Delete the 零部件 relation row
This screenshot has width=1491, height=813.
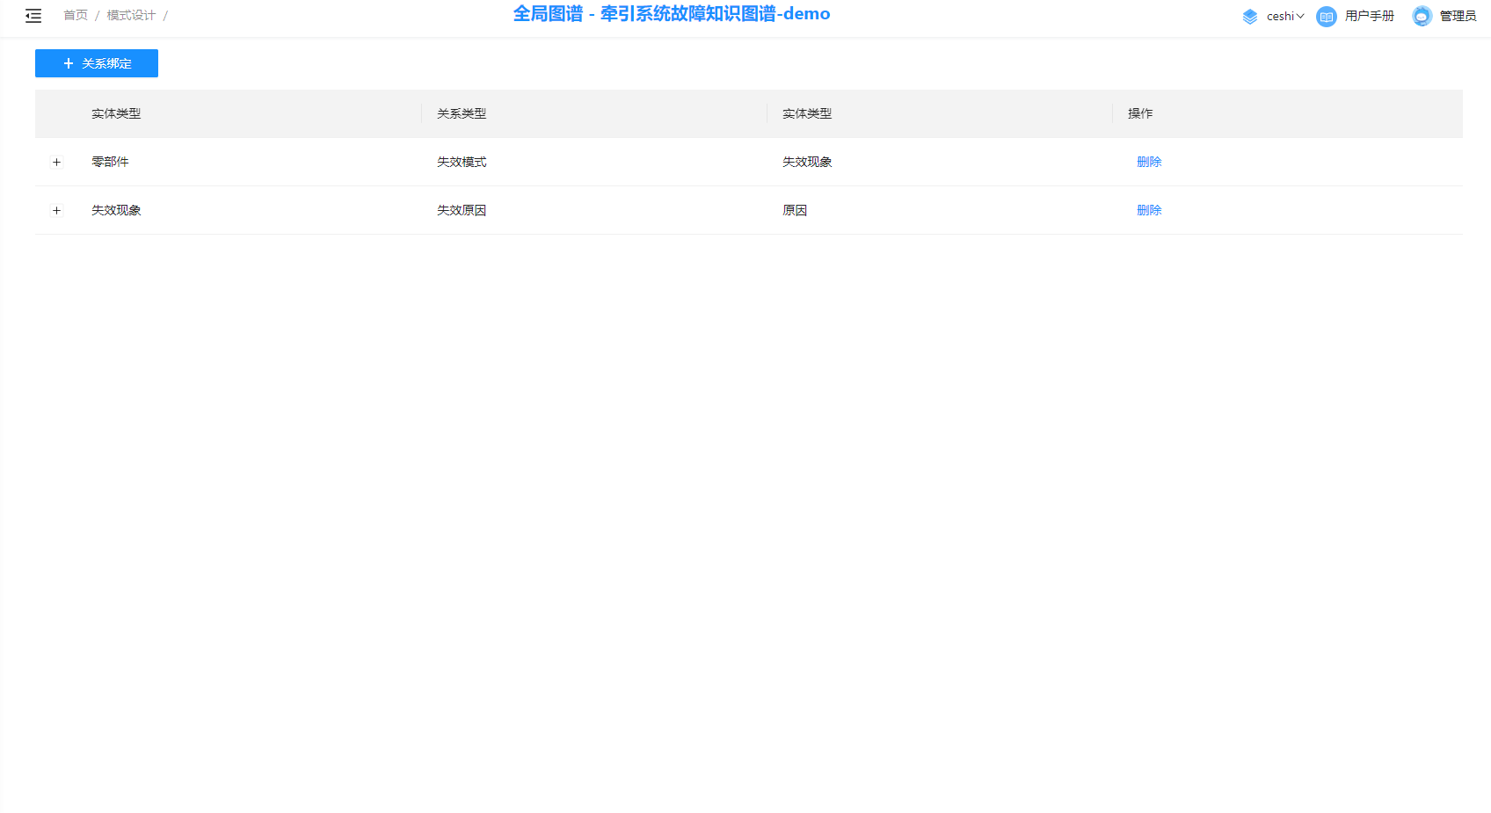pyautogui.click(x=1149, y=162)
